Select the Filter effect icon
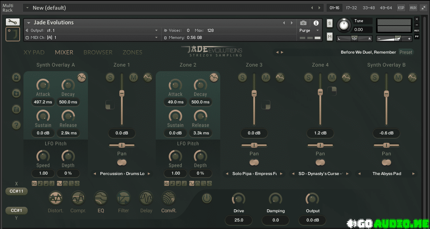 click(x=124, y=198)
